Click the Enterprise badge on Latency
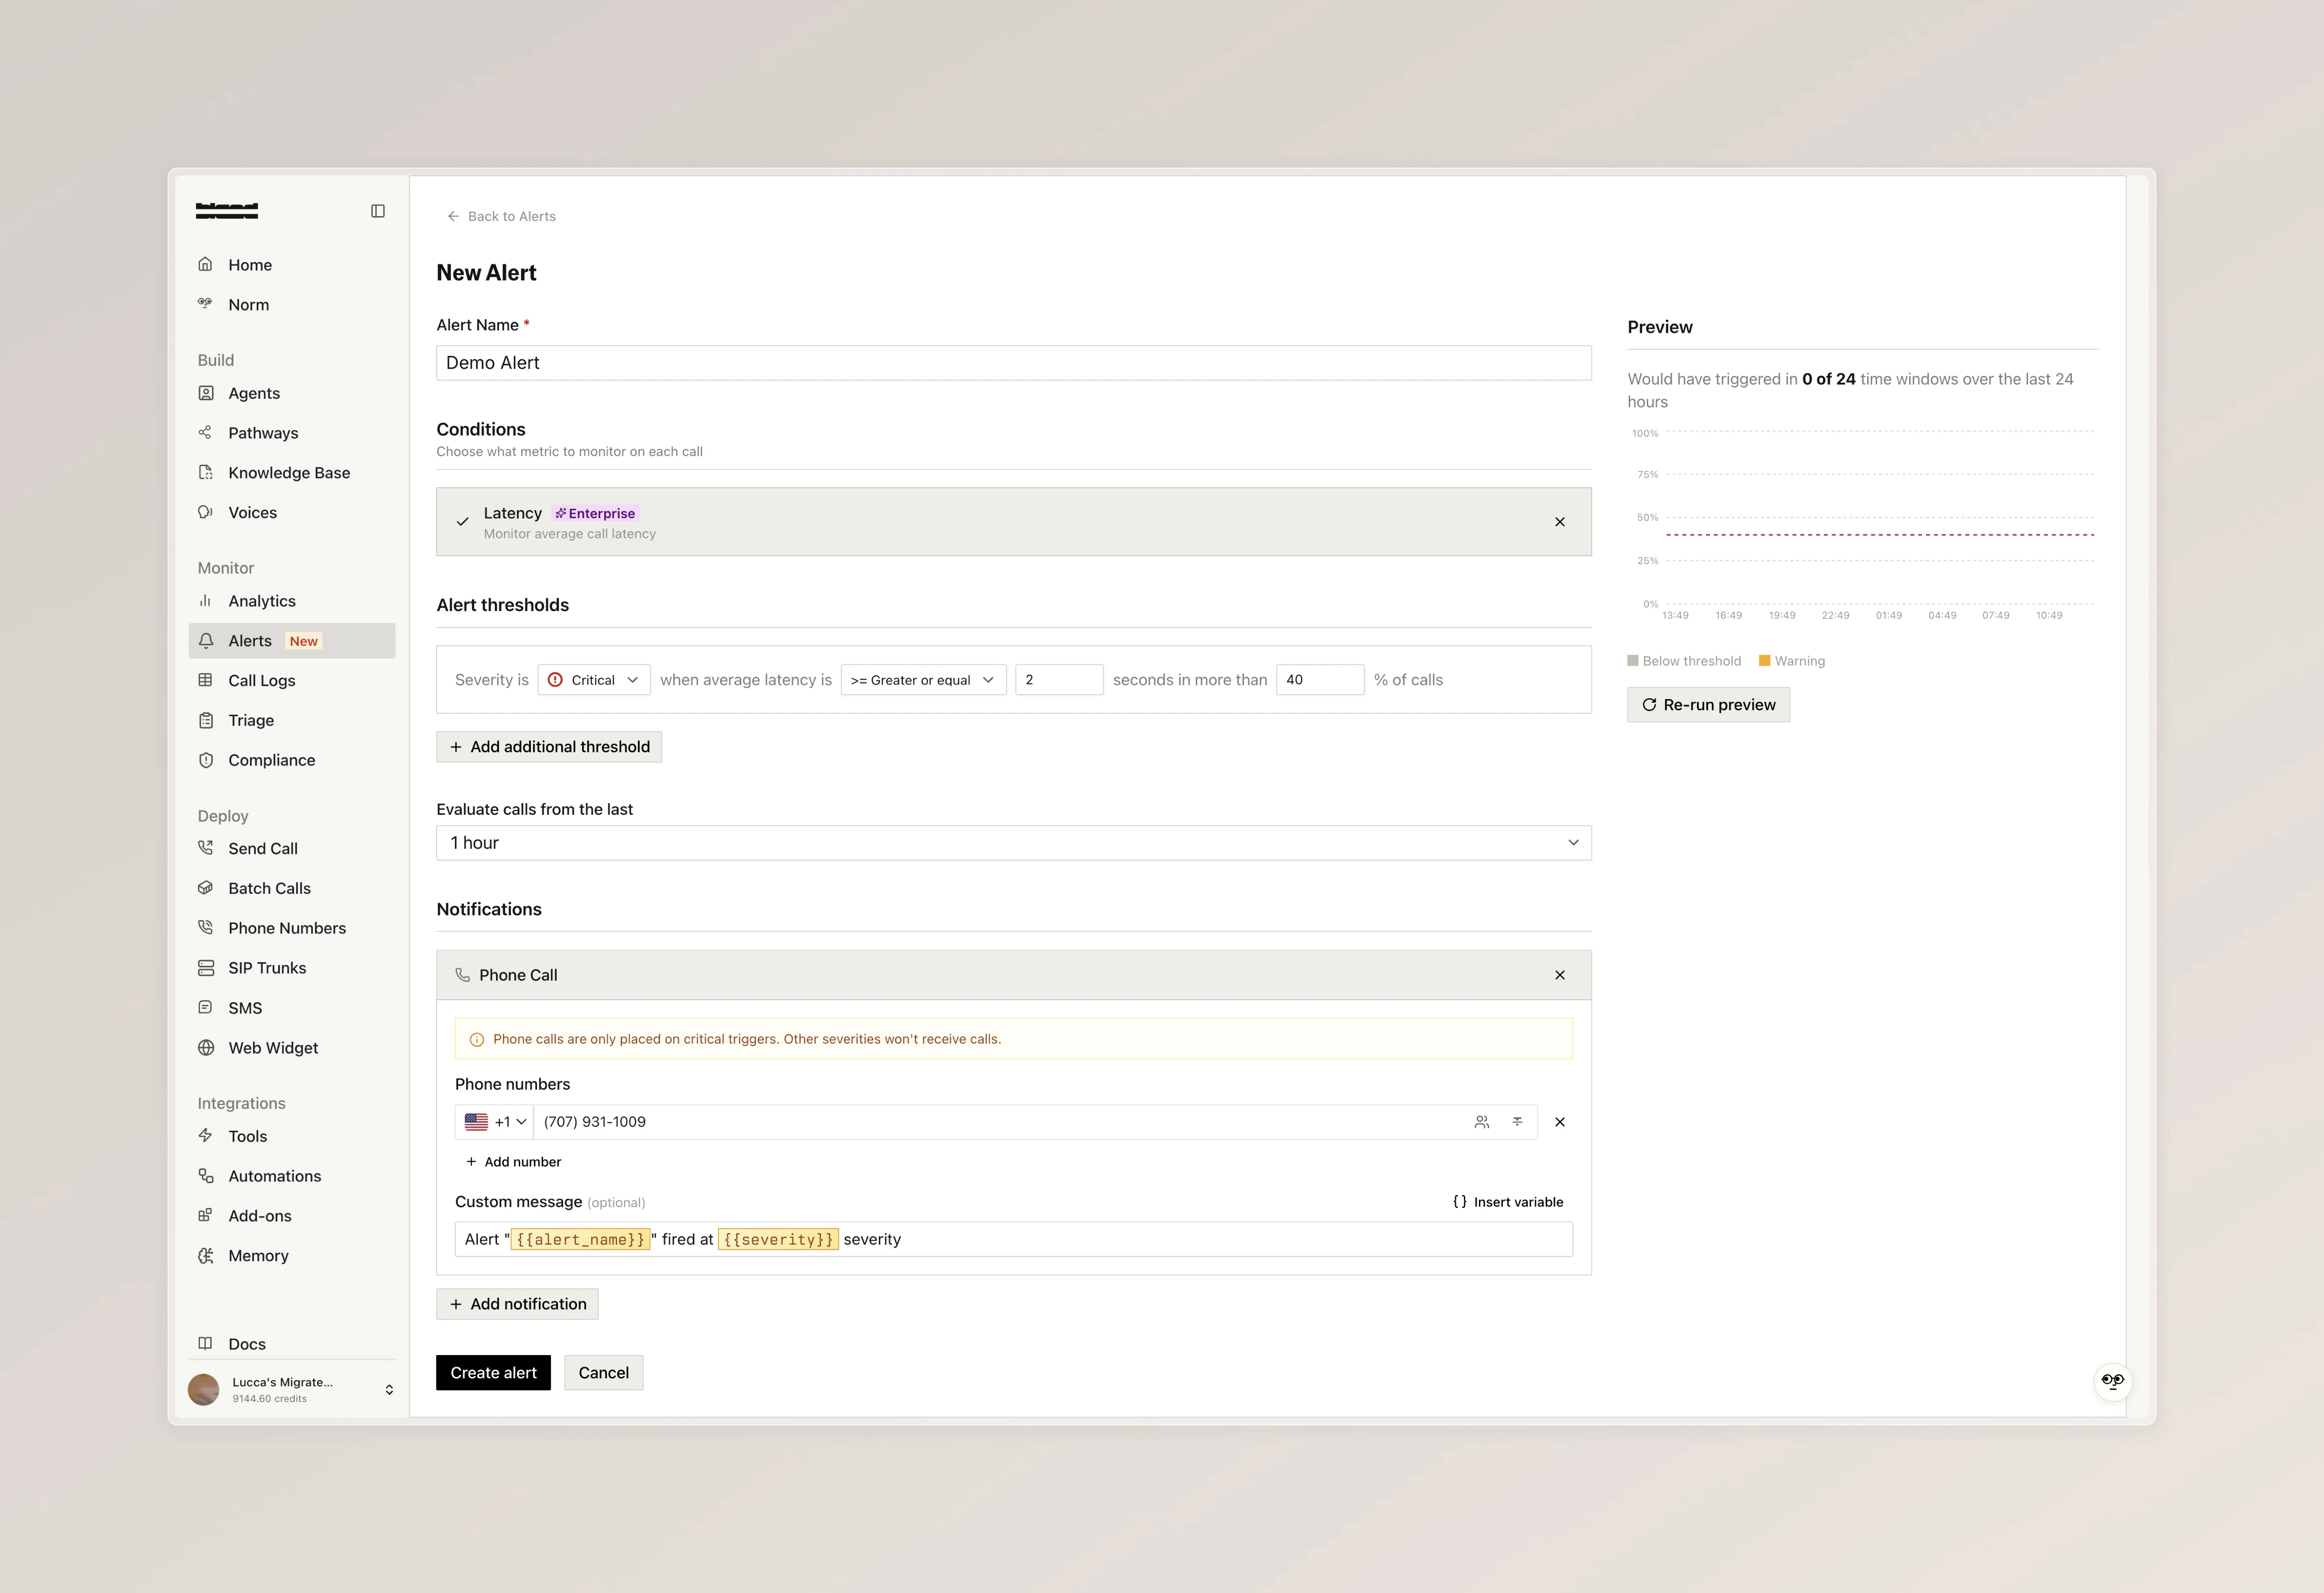This screenshot has height=1593, width=2324. pos(595,514)
